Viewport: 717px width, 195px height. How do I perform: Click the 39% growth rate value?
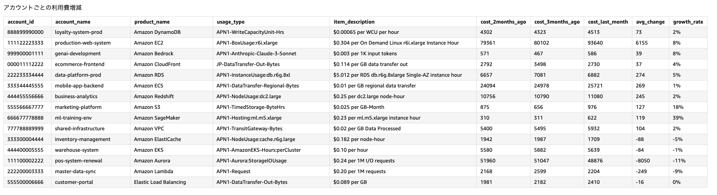(x=678, y=118)
